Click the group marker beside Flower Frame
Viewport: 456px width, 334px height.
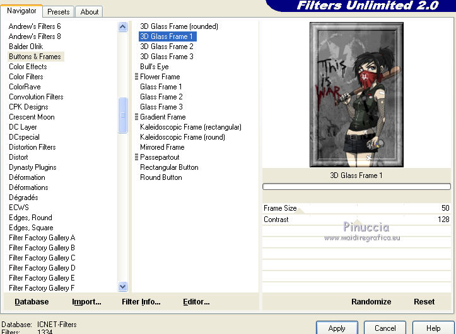136,77
